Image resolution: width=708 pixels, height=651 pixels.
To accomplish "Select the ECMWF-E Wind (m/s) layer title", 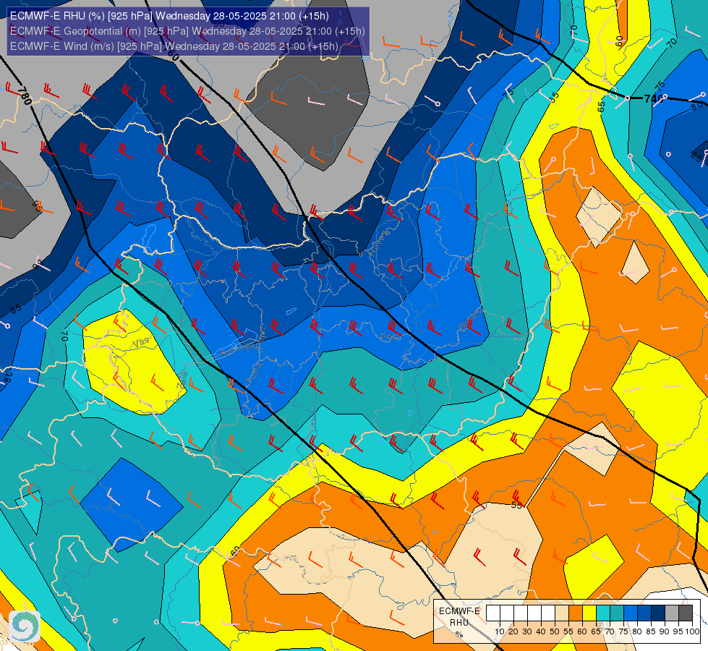I will pyautogui.click(x=174, y=46).
